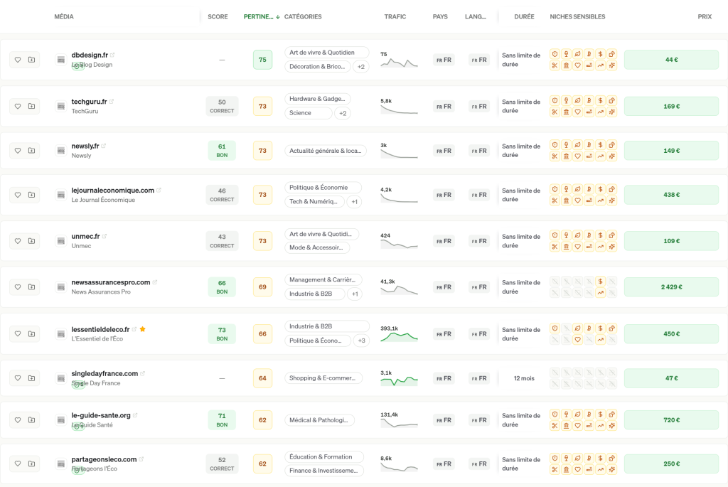Click leaf niche icon in lessentieldeleco.fr row
728x487 pixels.
(x=577, y=328)
